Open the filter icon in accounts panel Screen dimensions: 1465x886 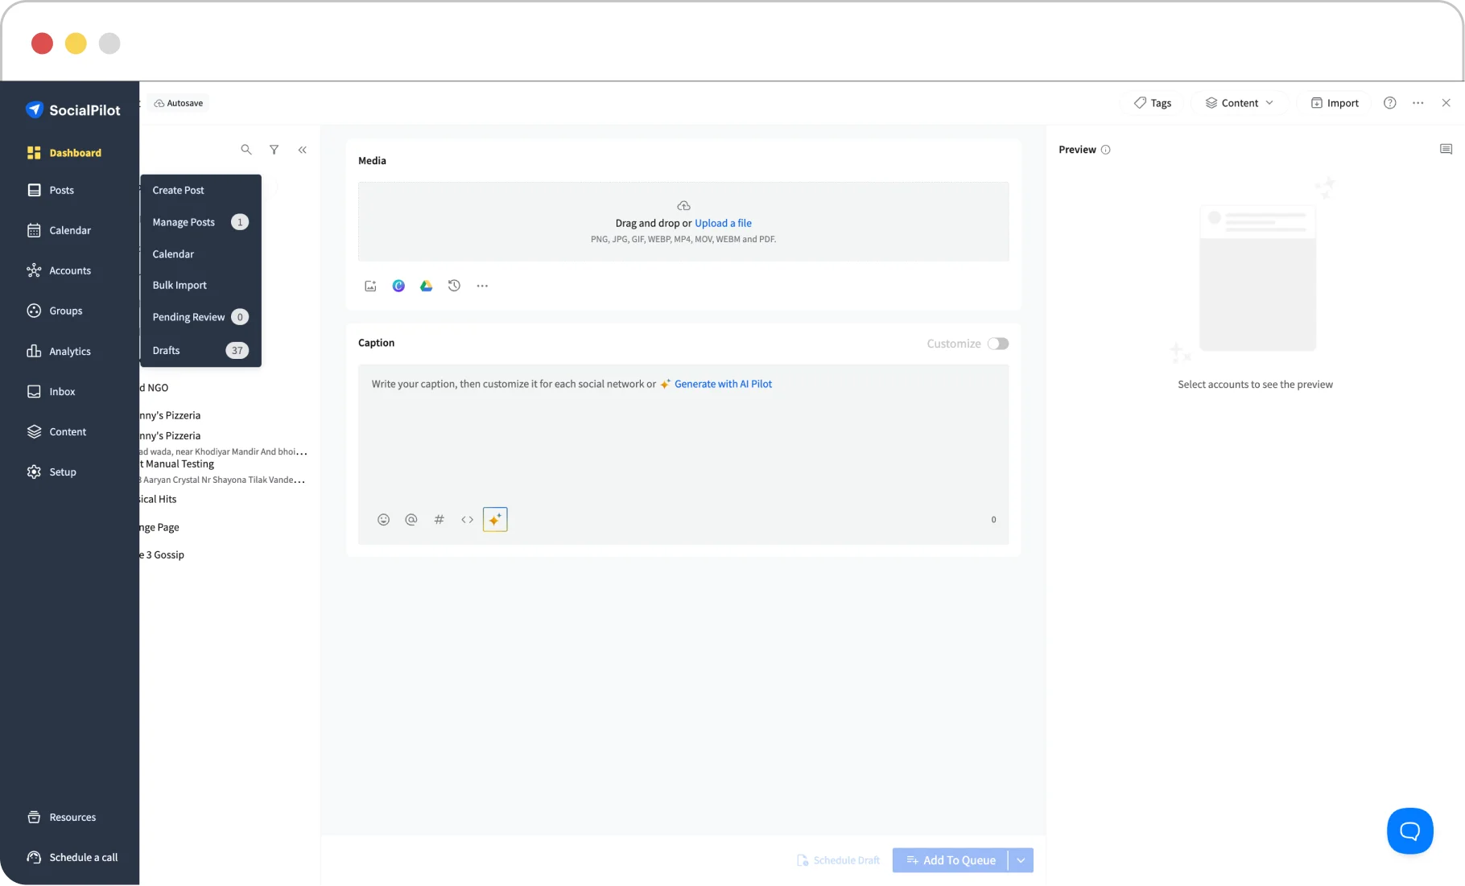274,150
